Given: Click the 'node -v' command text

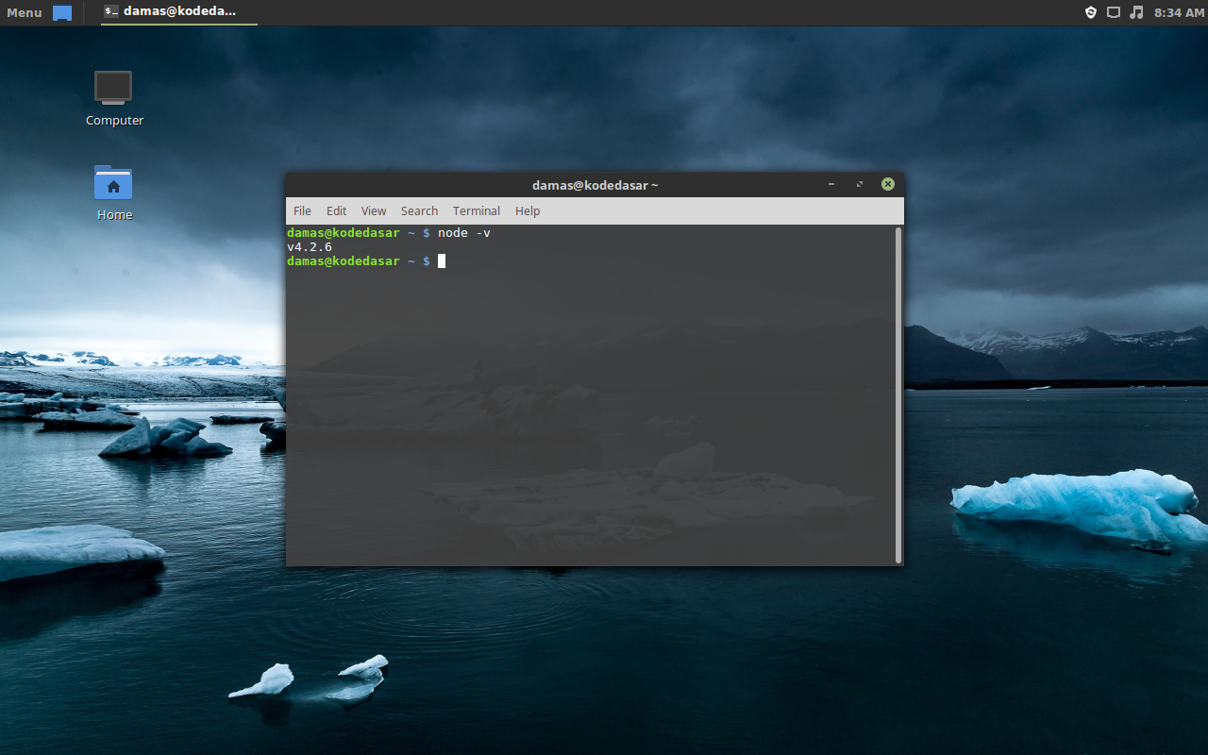Looking at the screenshot, I should 464,232.
